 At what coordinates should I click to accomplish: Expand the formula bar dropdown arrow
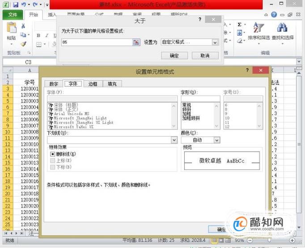tap(299, 62)
